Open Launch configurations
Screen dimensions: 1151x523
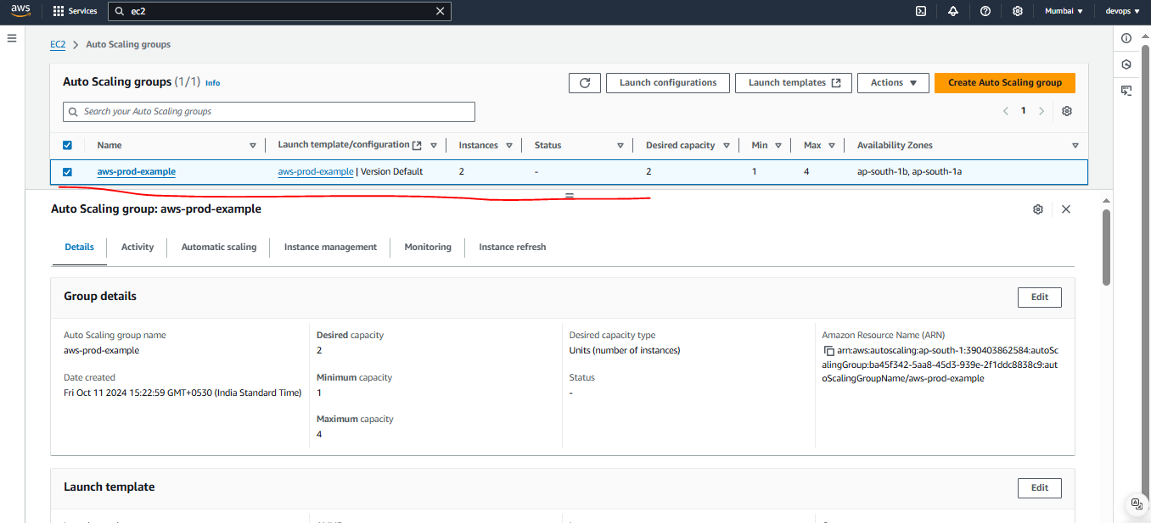668,83
